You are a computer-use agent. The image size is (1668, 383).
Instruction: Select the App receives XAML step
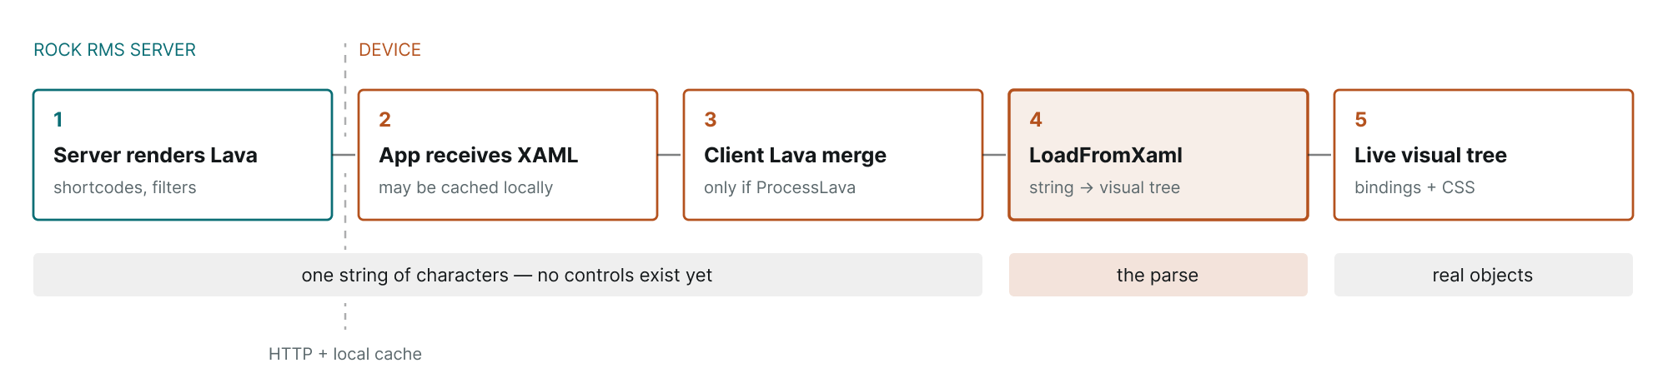(508, 155)
